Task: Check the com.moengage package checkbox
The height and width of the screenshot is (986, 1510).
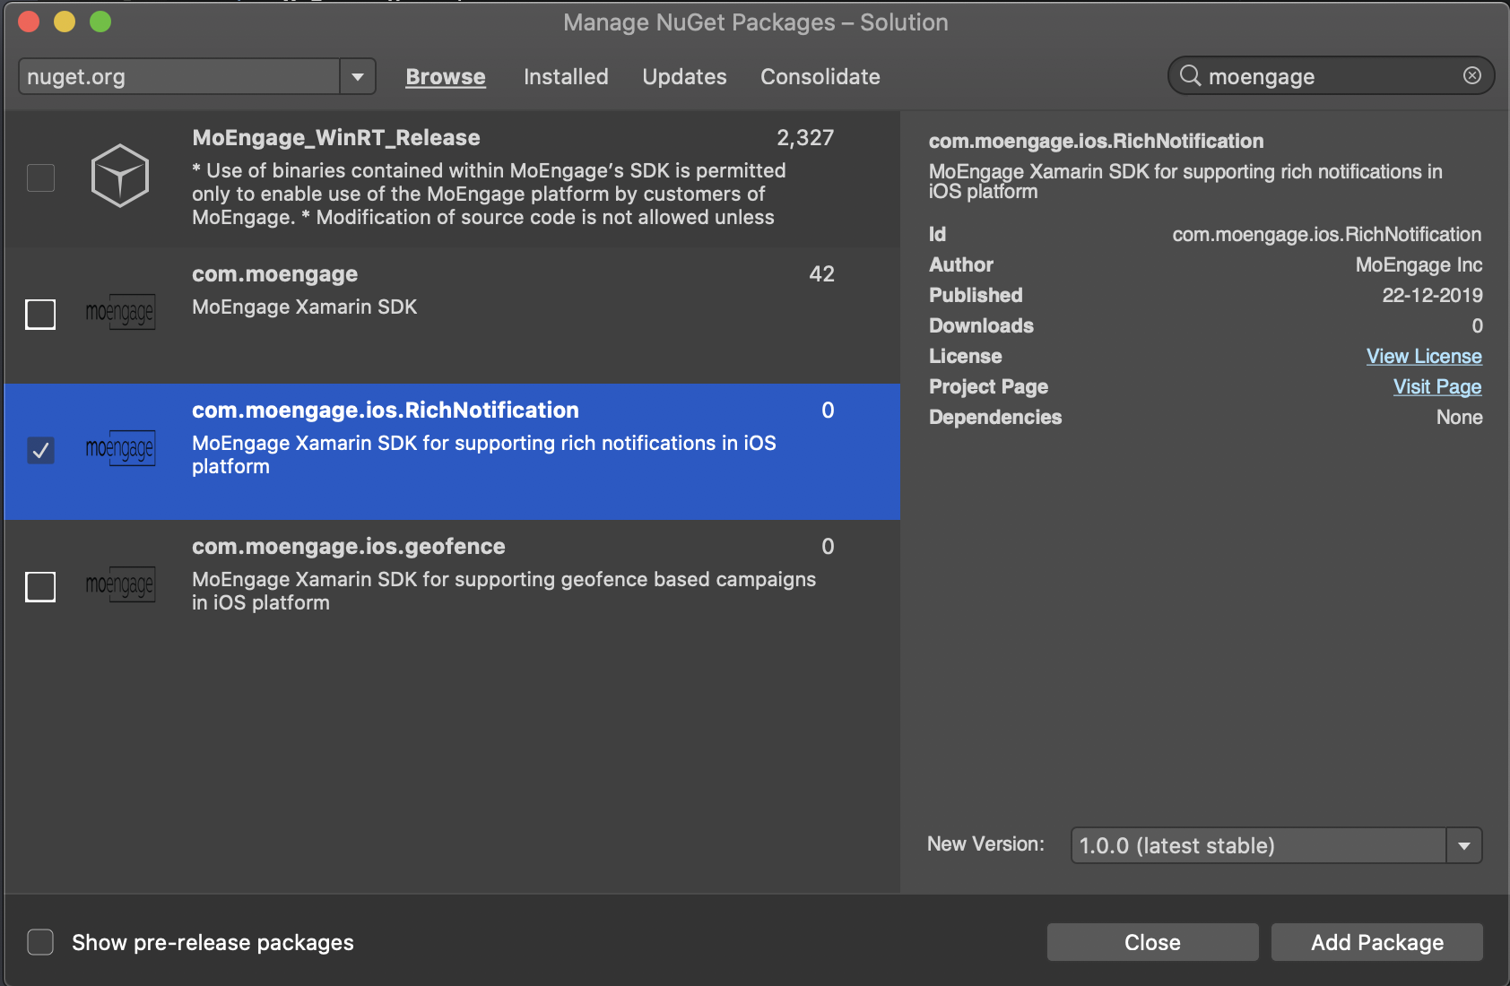Action: tap(40, 314)
